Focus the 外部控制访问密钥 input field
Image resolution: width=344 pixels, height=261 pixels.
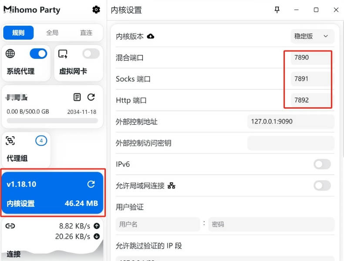pyautogui.click(x=291, y=143)
